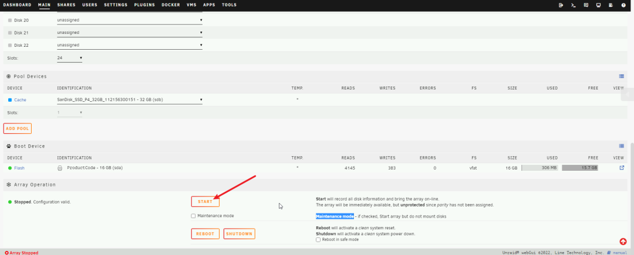
Task: Check Reboot in safe mode
Action: tap(318, 239)
